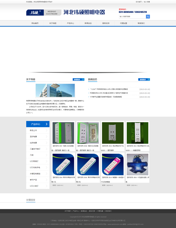This screenshot has height=228, width=176.
Task: Click the keyword search input field
Action: (x=132, y=16)
